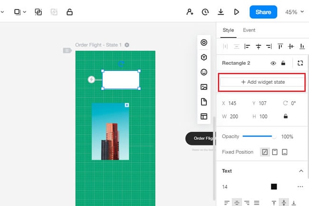Click the group widgets icon
This screenshot has height=206, width=309.
coord(38,12)
